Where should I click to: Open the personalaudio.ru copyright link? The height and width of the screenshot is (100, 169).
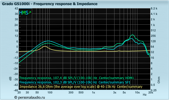click(x=30, y=97)
